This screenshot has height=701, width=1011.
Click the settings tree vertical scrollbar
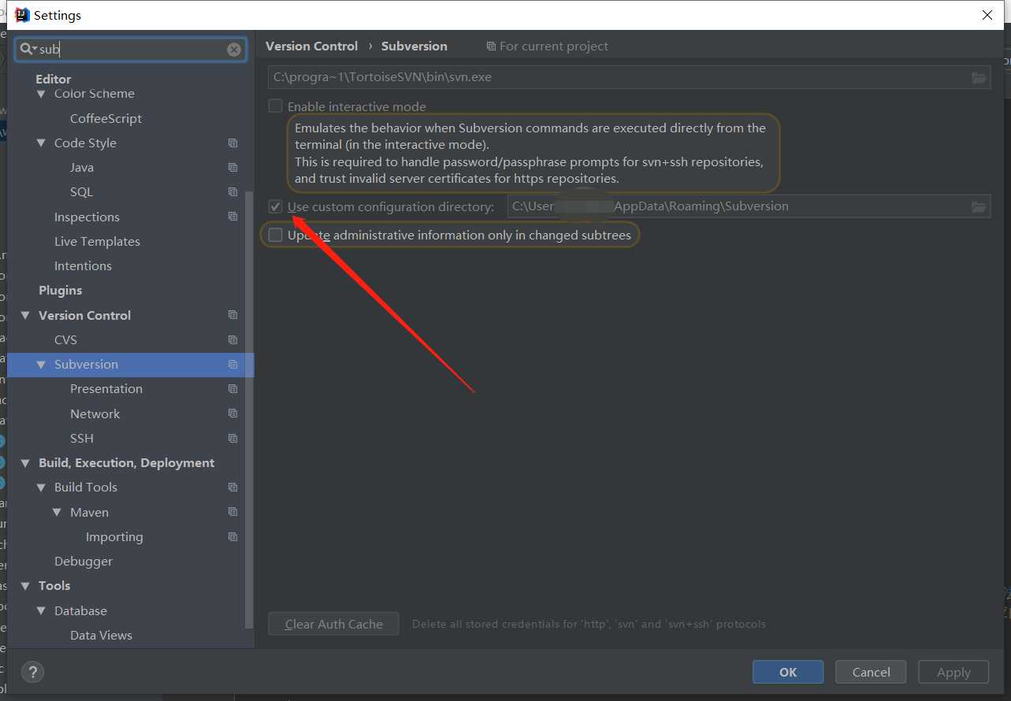(250, 409)
